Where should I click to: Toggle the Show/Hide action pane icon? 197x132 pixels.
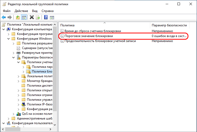(x=52, y=17)
